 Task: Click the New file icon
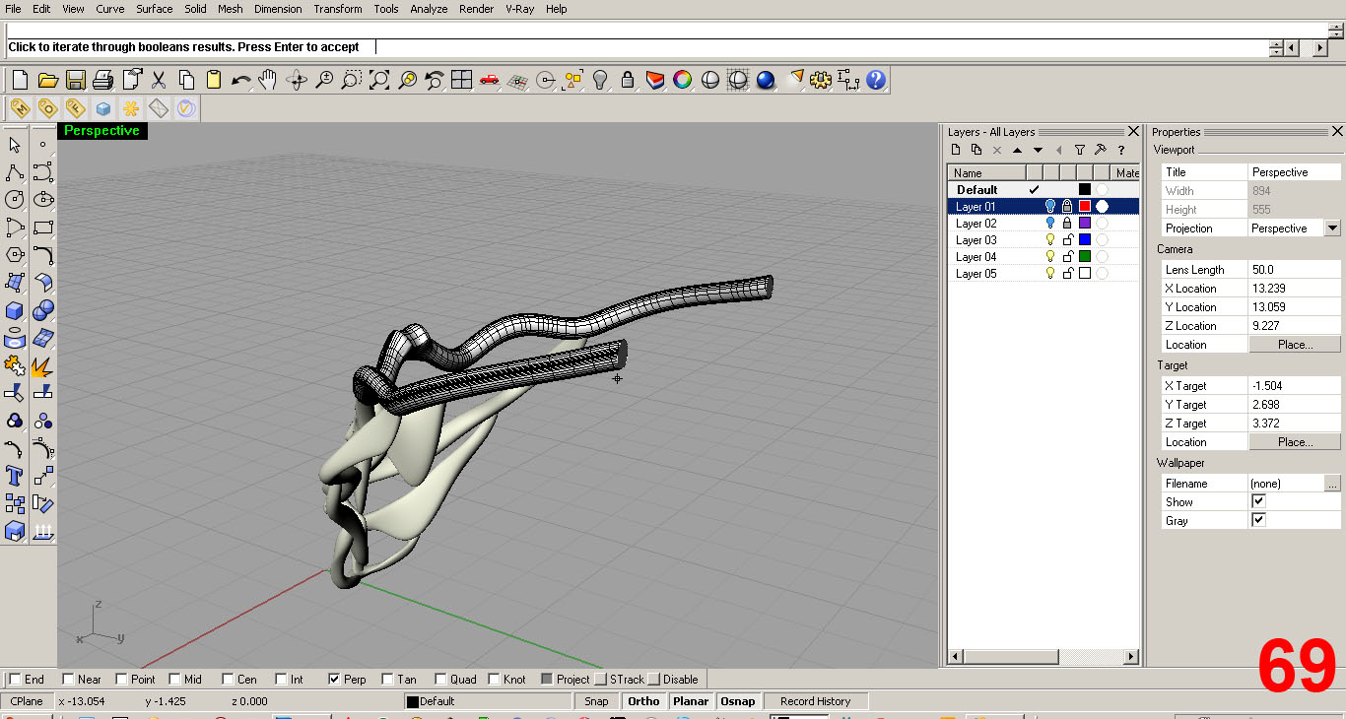click(x=20, y=80)
